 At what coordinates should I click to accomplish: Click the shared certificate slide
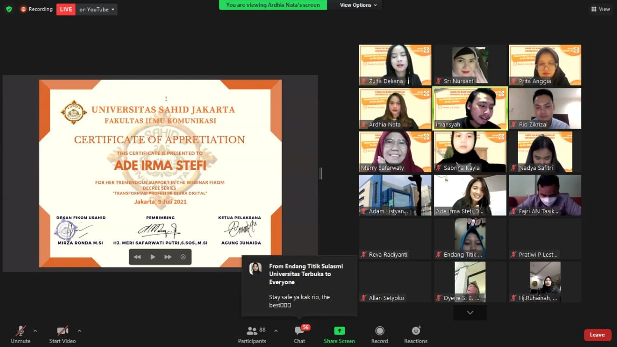tap(161, 173)
